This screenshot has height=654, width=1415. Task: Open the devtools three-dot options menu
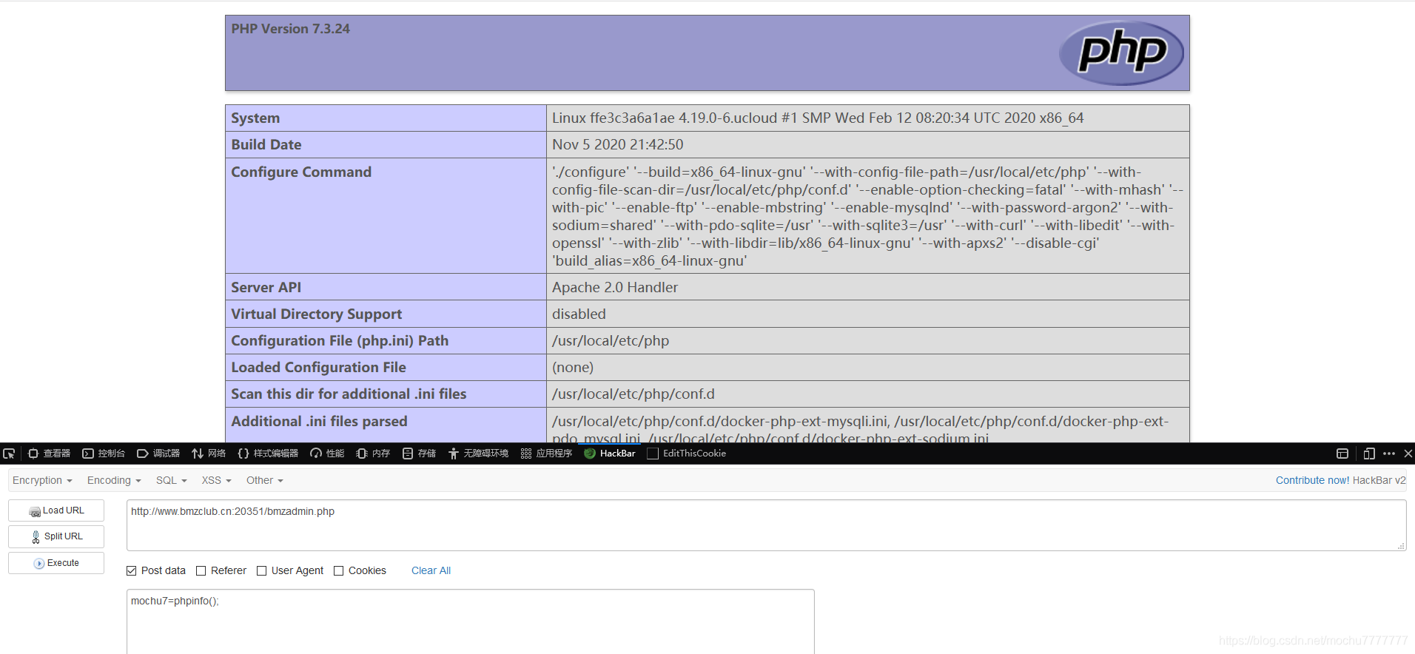[1389, 454]
